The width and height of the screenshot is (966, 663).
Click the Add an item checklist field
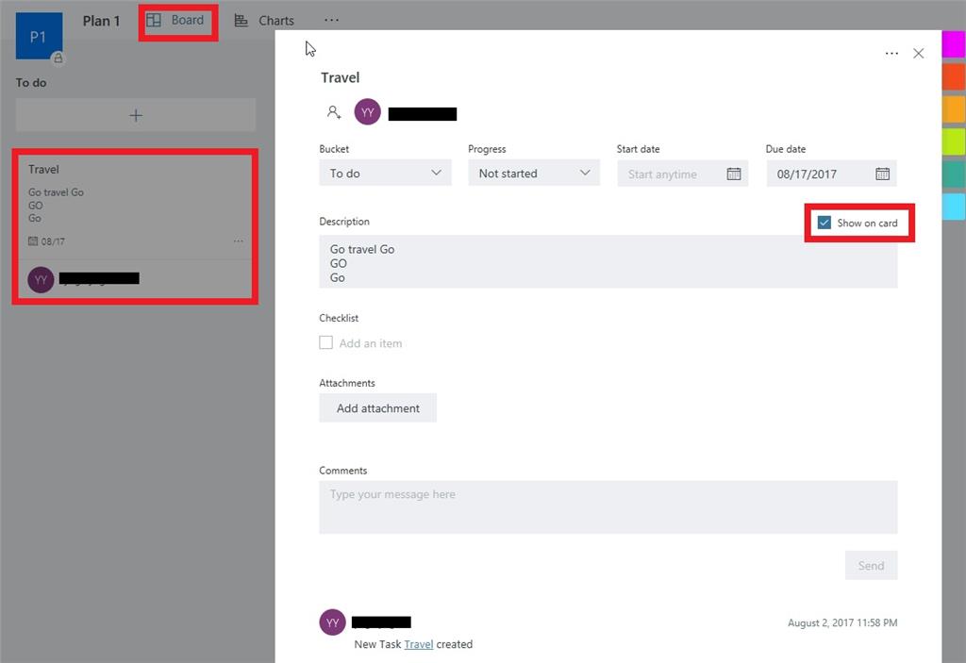coord(371,343)
